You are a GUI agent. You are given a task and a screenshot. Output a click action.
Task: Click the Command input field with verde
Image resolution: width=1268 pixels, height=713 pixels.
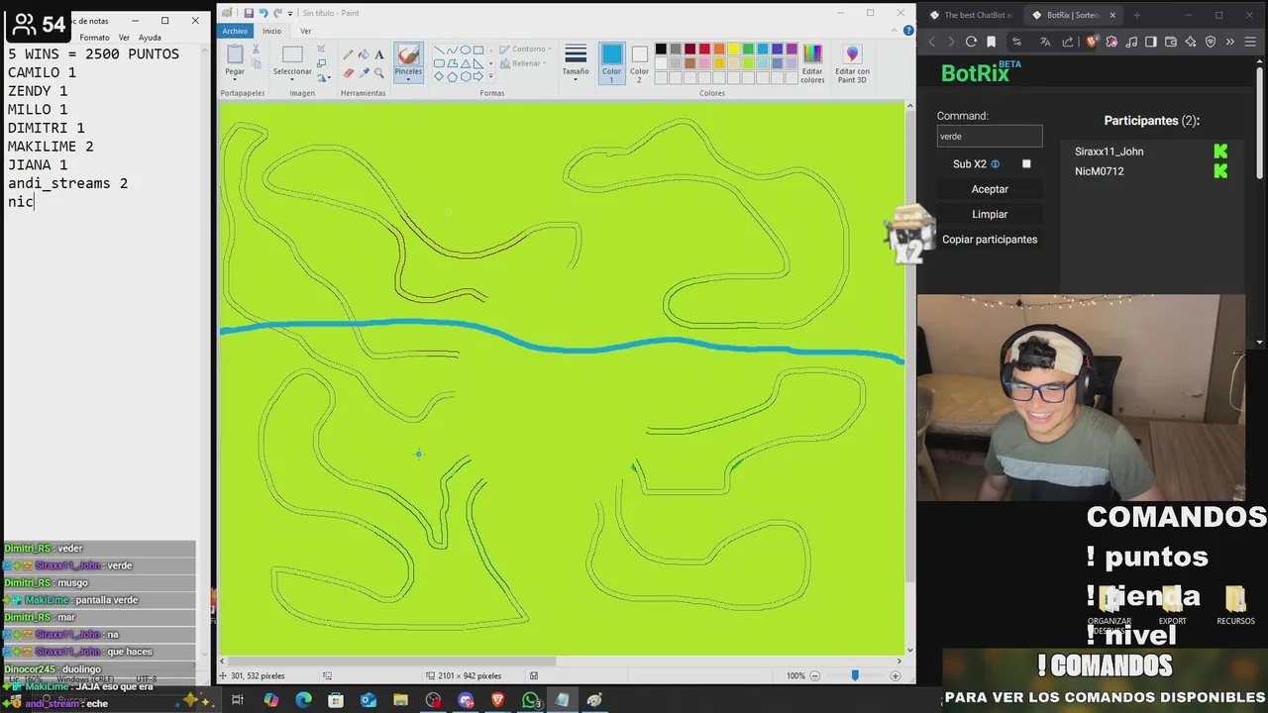(990, 137)
